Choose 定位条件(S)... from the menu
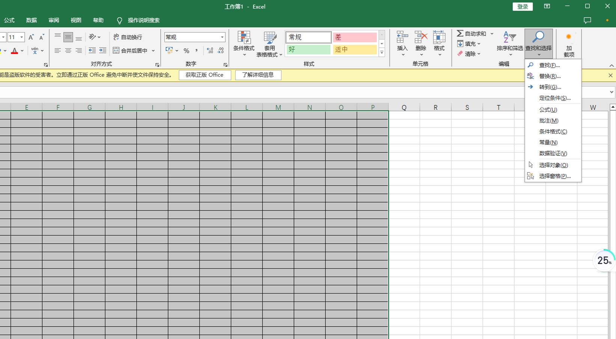This screenshot has height=339, width=616. pyautogui.click(x=553, y=98)
